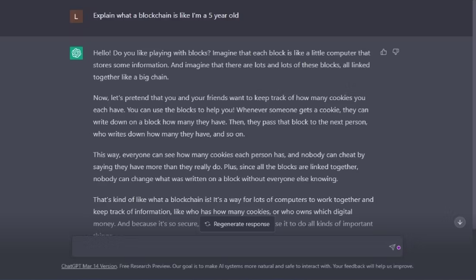This screenshot has height=280, width=476.
Task: Click the text "nobody can change what was written"
Action: (148, 179)
